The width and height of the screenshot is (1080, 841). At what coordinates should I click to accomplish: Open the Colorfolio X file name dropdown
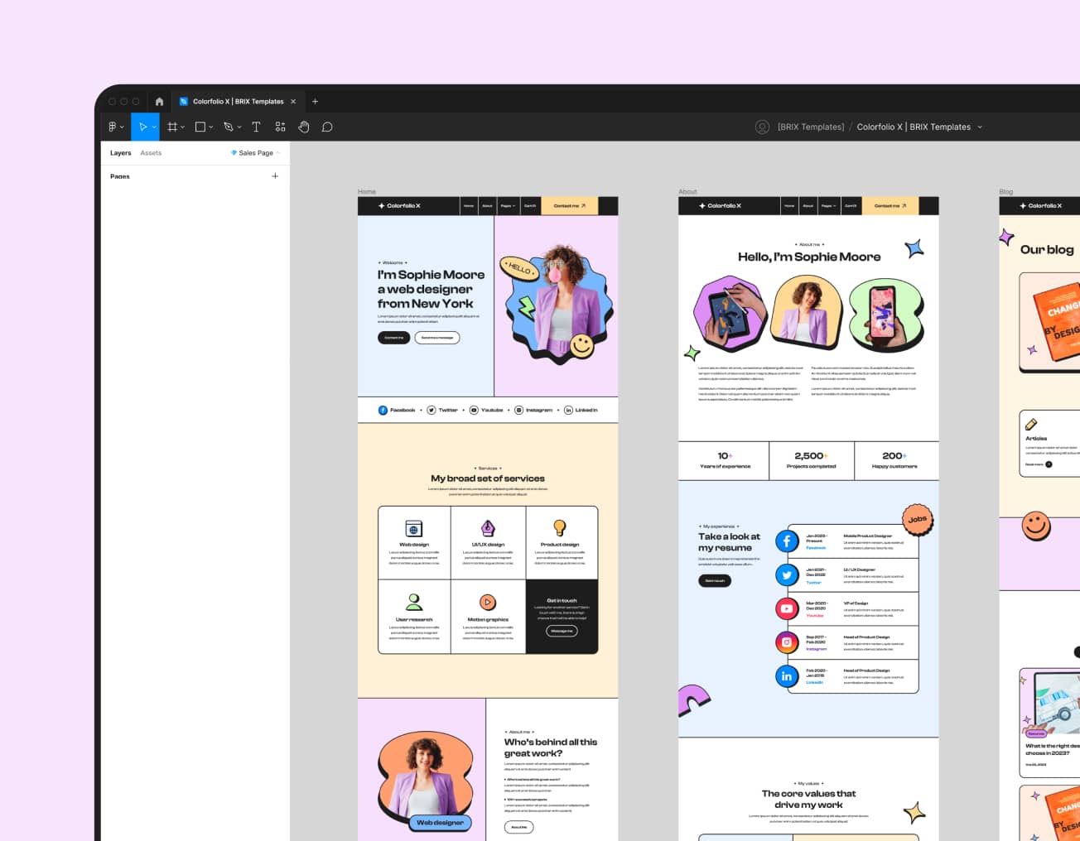[x=980, y=127]
